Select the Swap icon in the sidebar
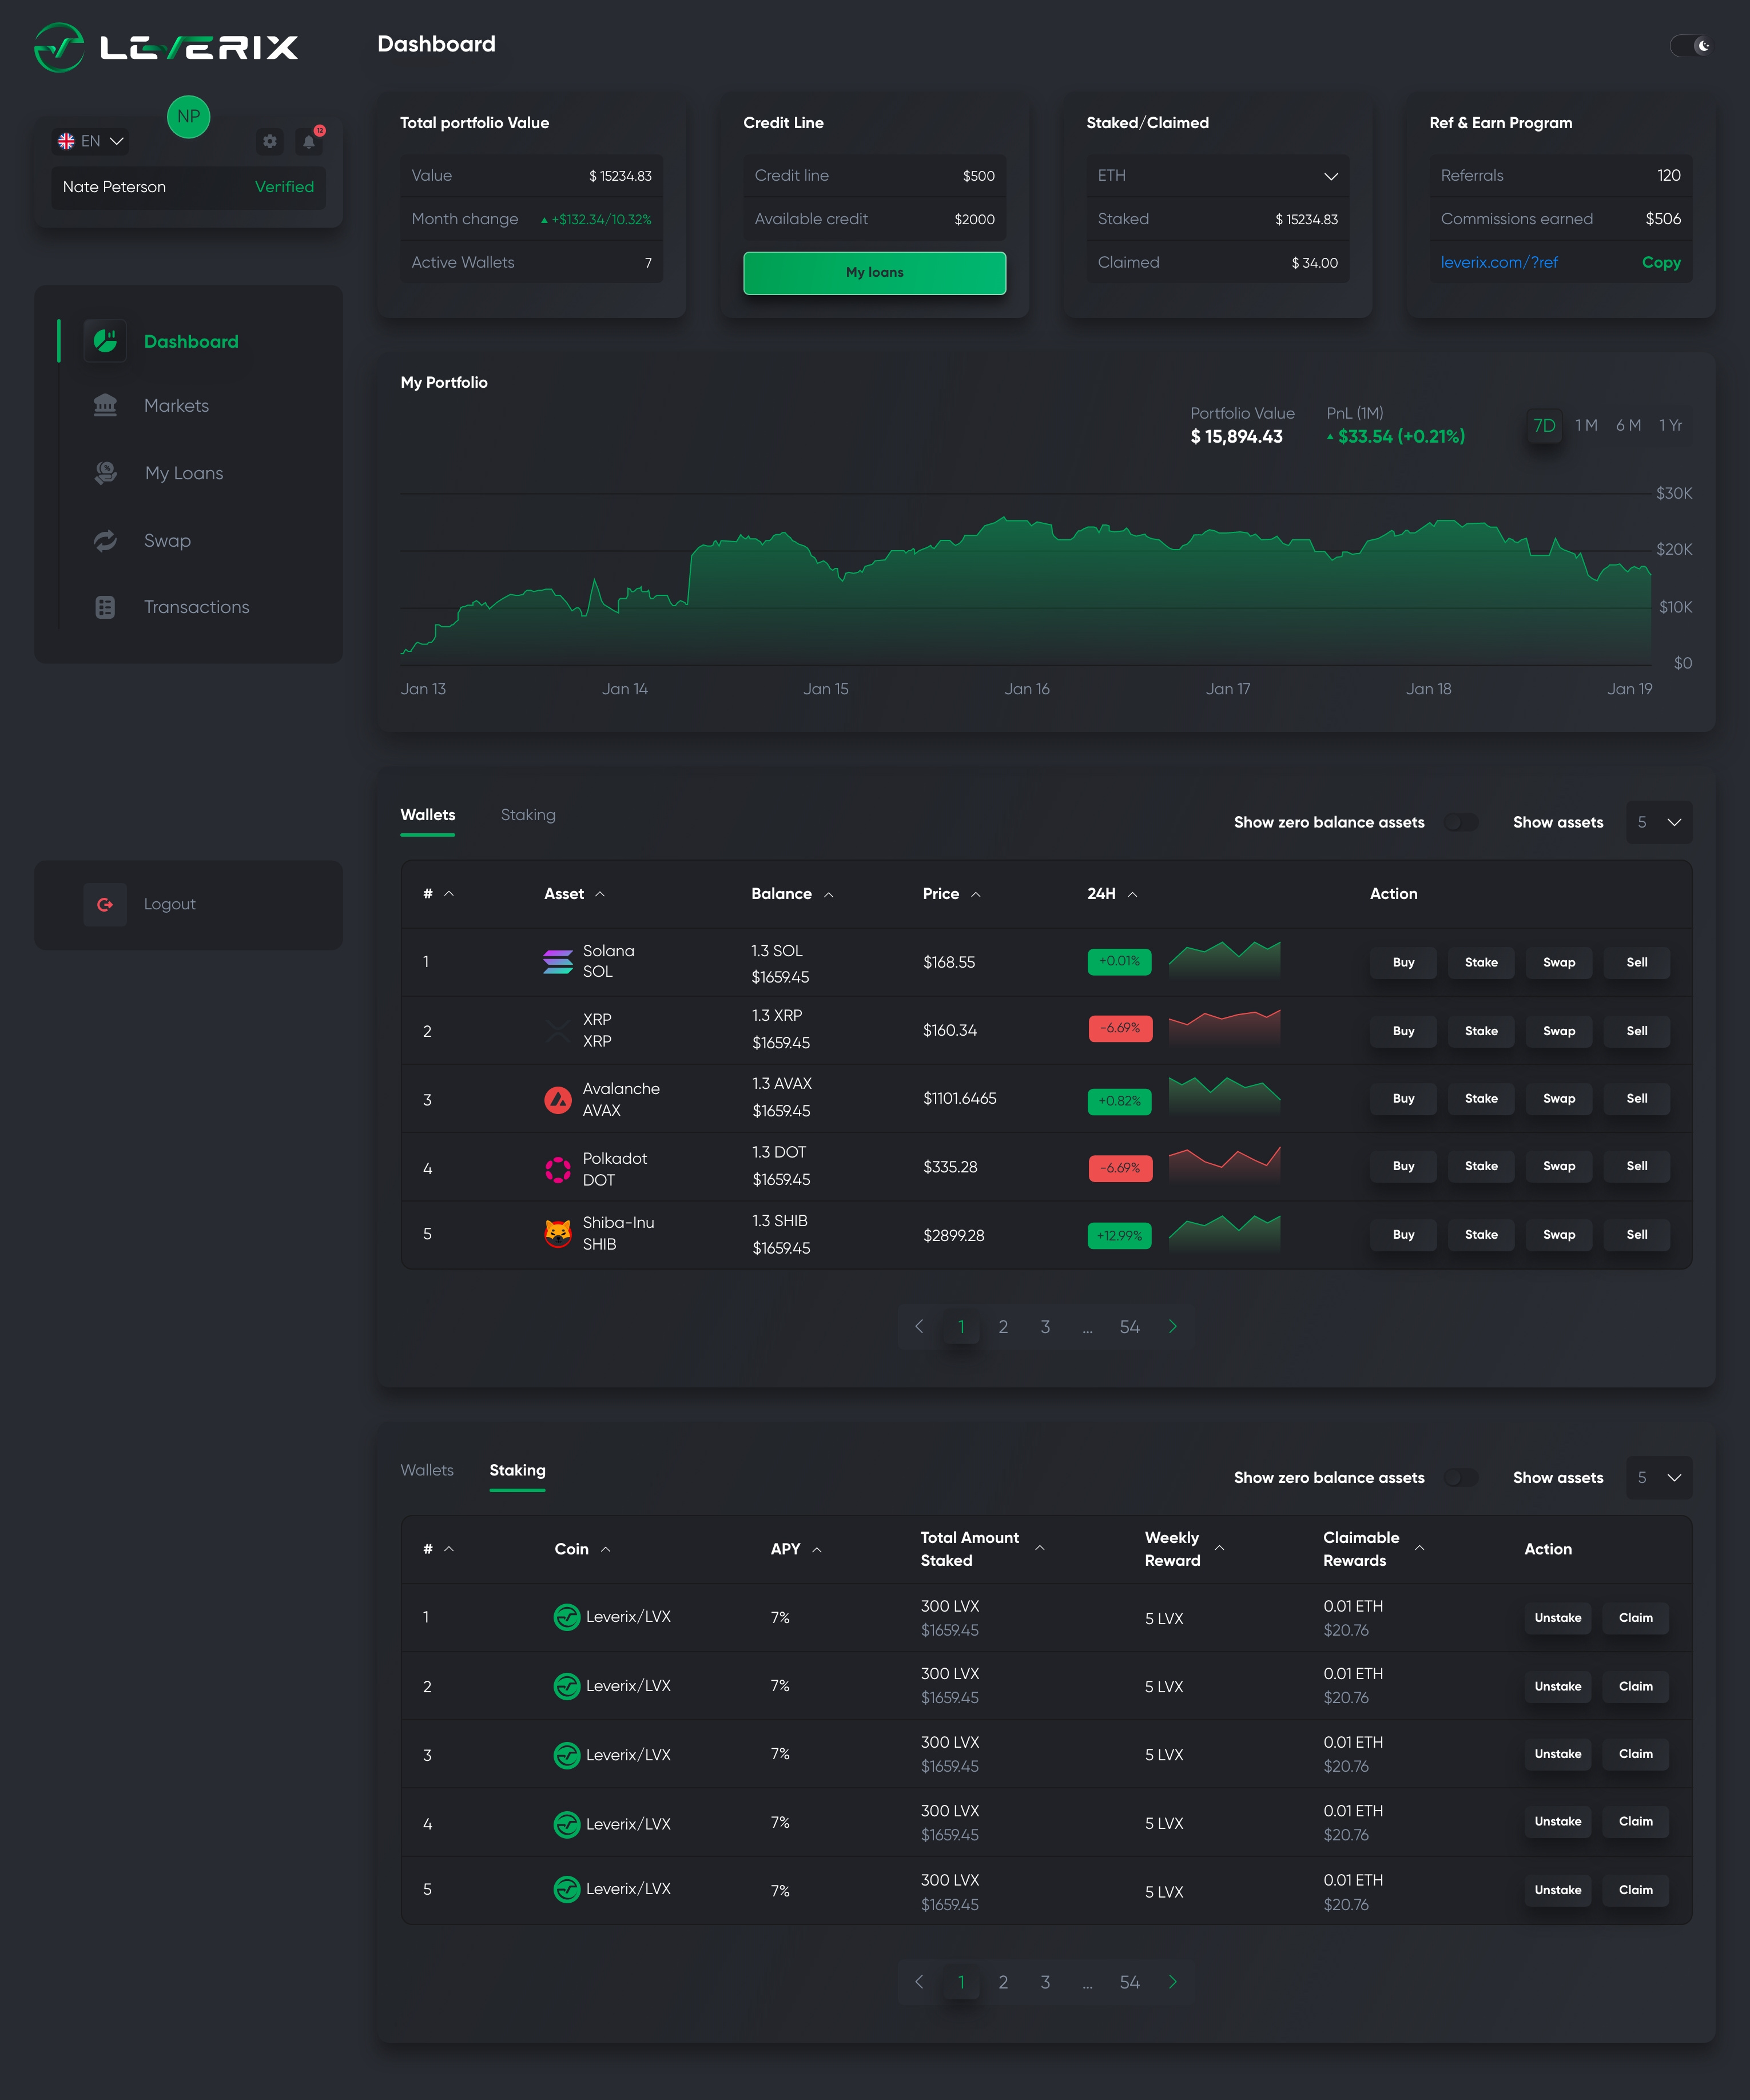The width and height of the screenshot is (1750, 2100). pyautogui.click(x=105, y=540)
